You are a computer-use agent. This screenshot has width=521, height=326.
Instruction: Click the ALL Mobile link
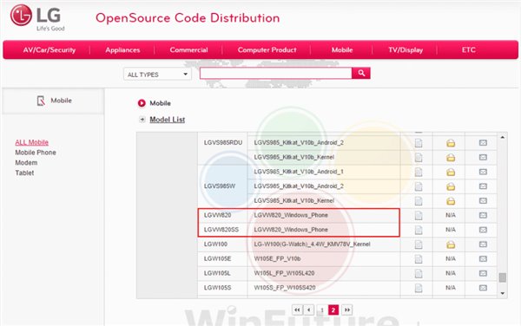(x=31, y=142)
